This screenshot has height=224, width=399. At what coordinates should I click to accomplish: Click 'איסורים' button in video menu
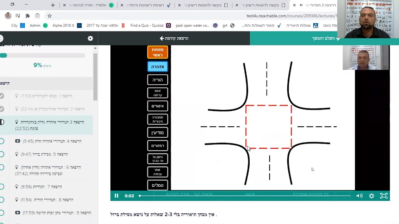[x=158, y=106]
